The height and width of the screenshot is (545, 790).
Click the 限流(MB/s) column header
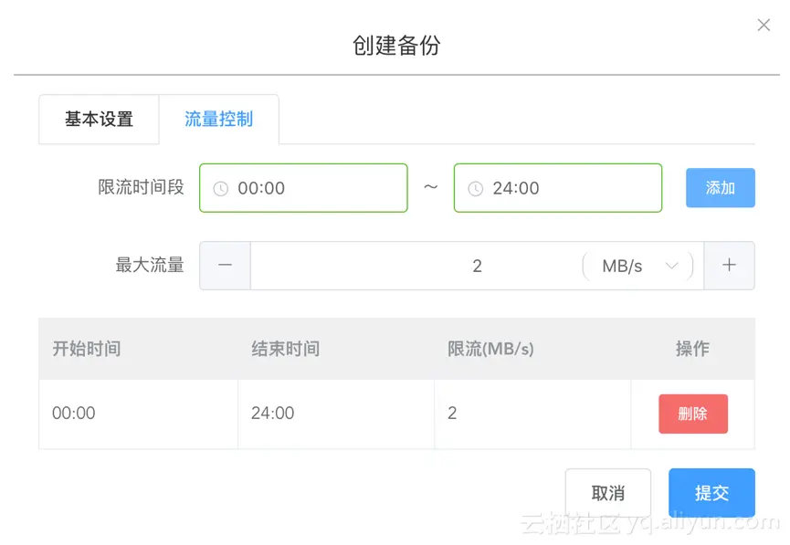[490, 349]
